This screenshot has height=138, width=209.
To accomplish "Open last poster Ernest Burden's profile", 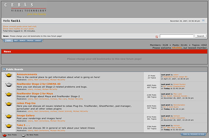I will pyautogui.click(x=179, y=84).
